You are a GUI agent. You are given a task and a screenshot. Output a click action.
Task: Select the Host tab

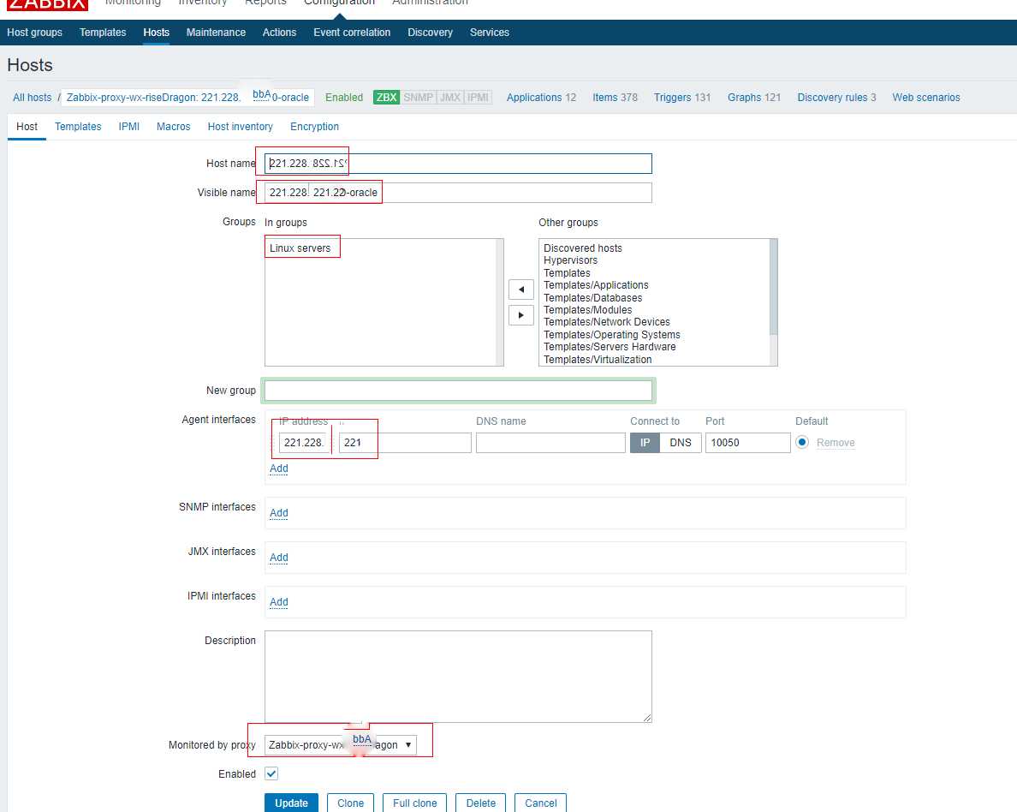27,127
